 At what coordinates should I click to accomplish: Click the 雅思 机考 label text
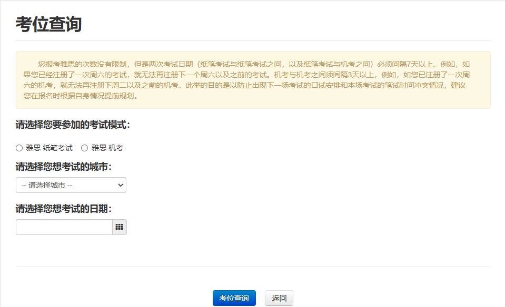pyautogui.click(x=107, y=148)
